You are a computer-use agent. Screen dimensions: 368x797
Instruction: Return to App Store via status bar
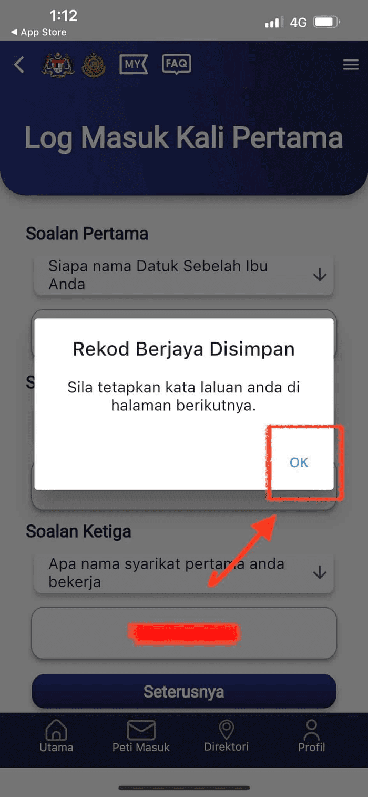pyautogui.click(x=38, y=32)
